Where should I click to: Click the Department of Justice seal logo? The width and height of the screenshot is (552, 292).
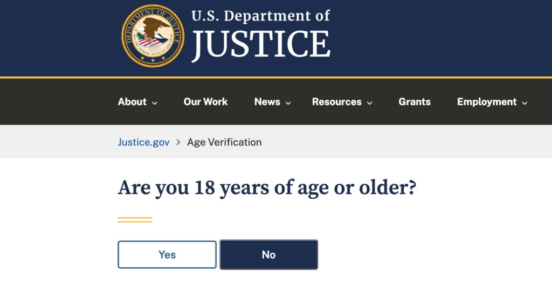click(153, 36)
